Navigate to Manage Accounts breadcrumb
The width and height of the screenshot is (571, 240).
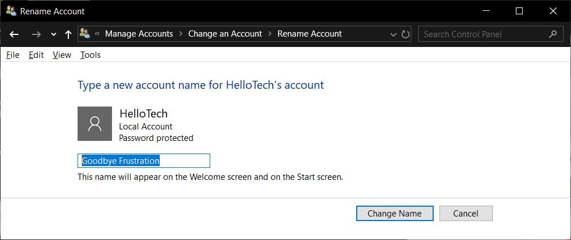pyautogui.click(x=139, y=34)
